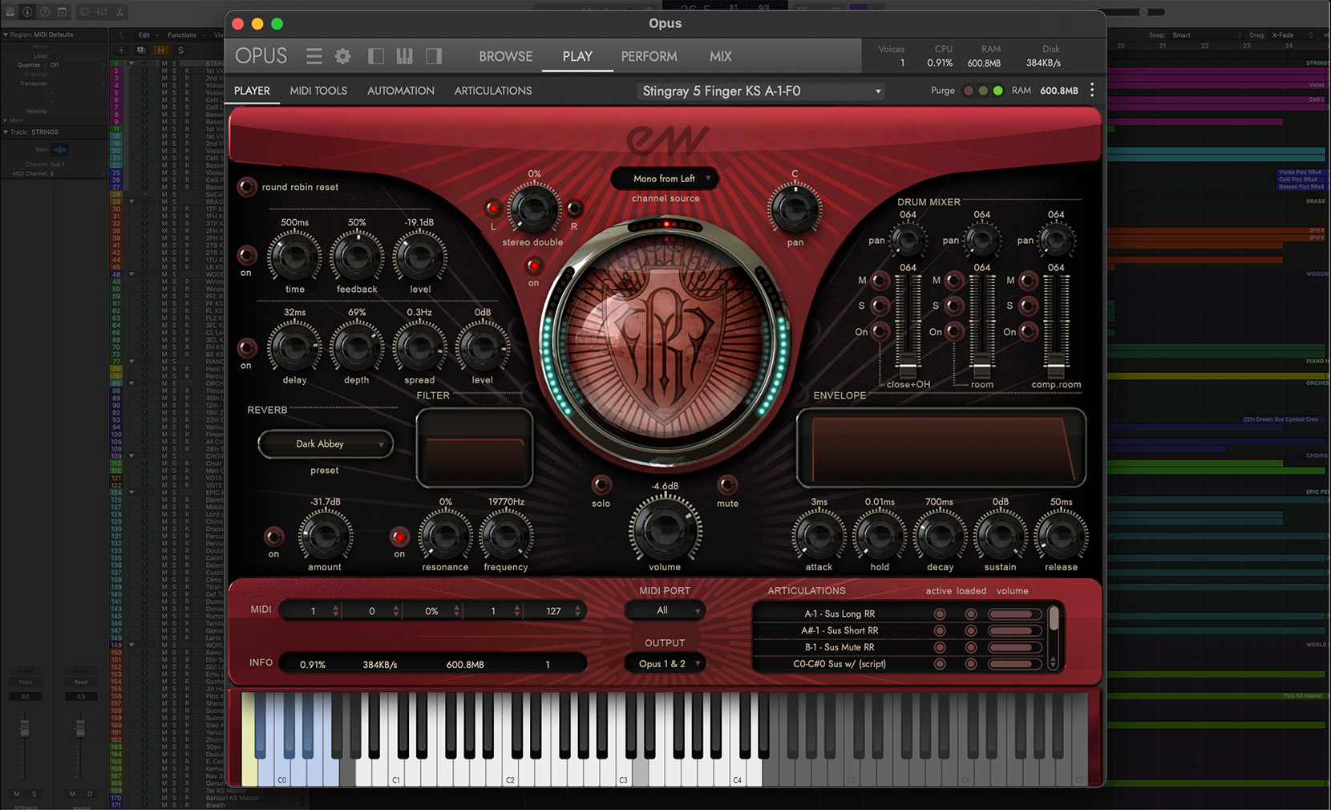Toggle the delay section on button

[247, 256]
